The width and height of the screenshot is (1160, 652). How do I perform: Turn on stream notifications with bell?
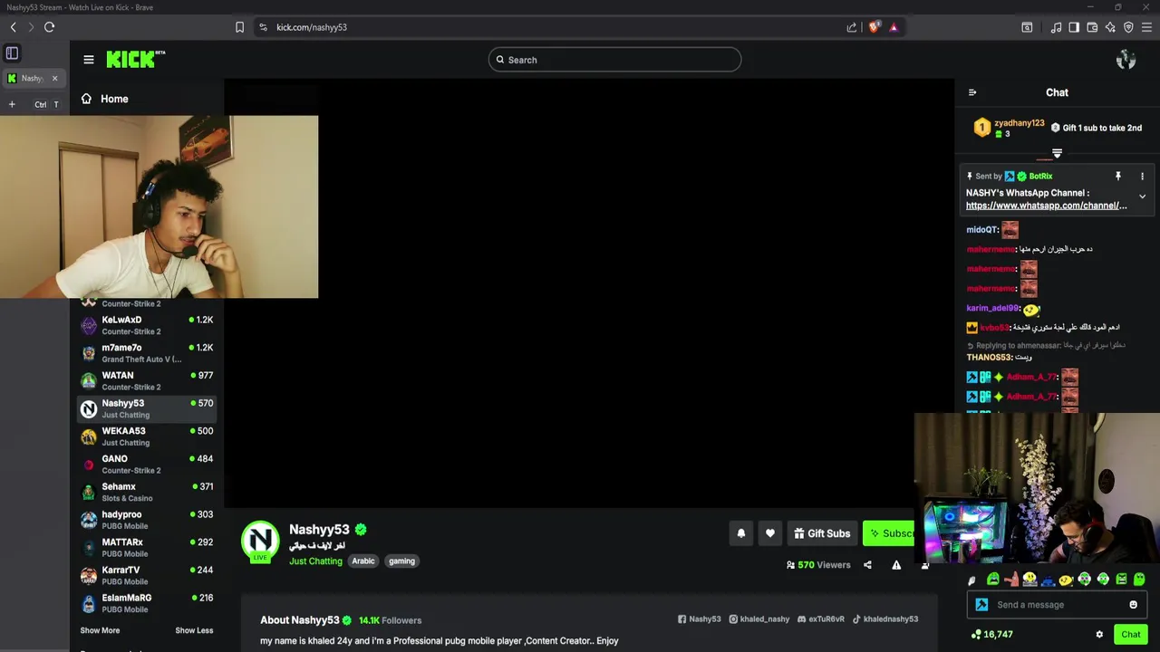tap(741, 533)
